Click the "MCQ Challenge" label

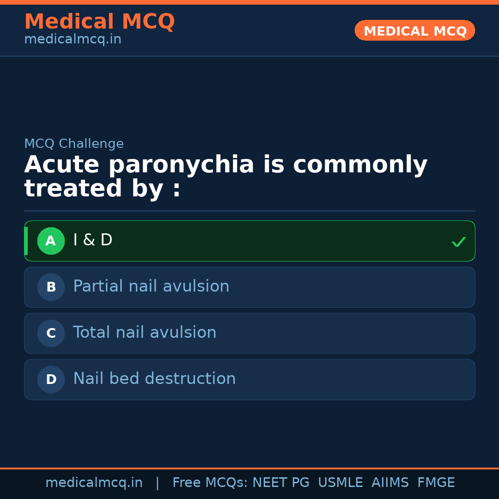point(74,144)
